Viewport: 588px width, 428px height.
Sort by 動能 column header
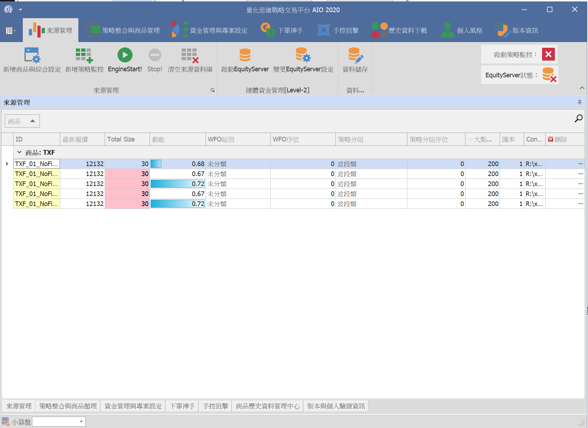click(178, 139)
